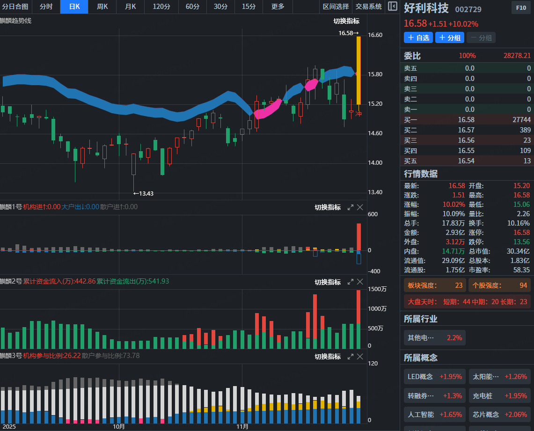Close the 麒麟1号 indicator panel
The image size is (534, 431).
(x=360, y=207)
